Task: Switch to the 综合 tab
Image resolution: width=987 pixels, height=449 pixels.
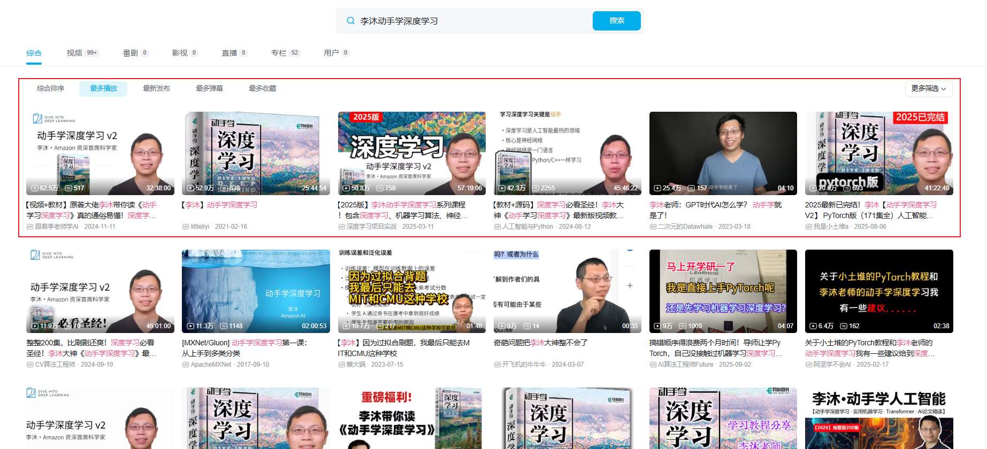Action: pos(34,53)
